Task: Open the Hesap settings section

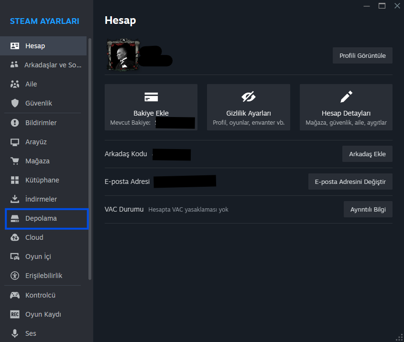Action: point(44,46)
